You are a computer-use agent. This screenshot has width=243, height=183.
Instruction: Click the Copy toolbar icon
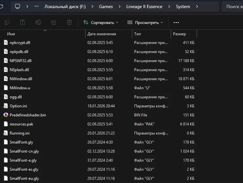coord(7,22)
